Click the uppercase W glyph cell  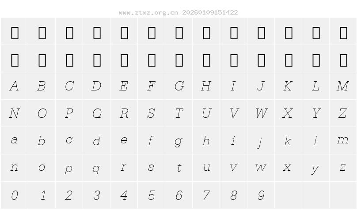click(261, 113)
